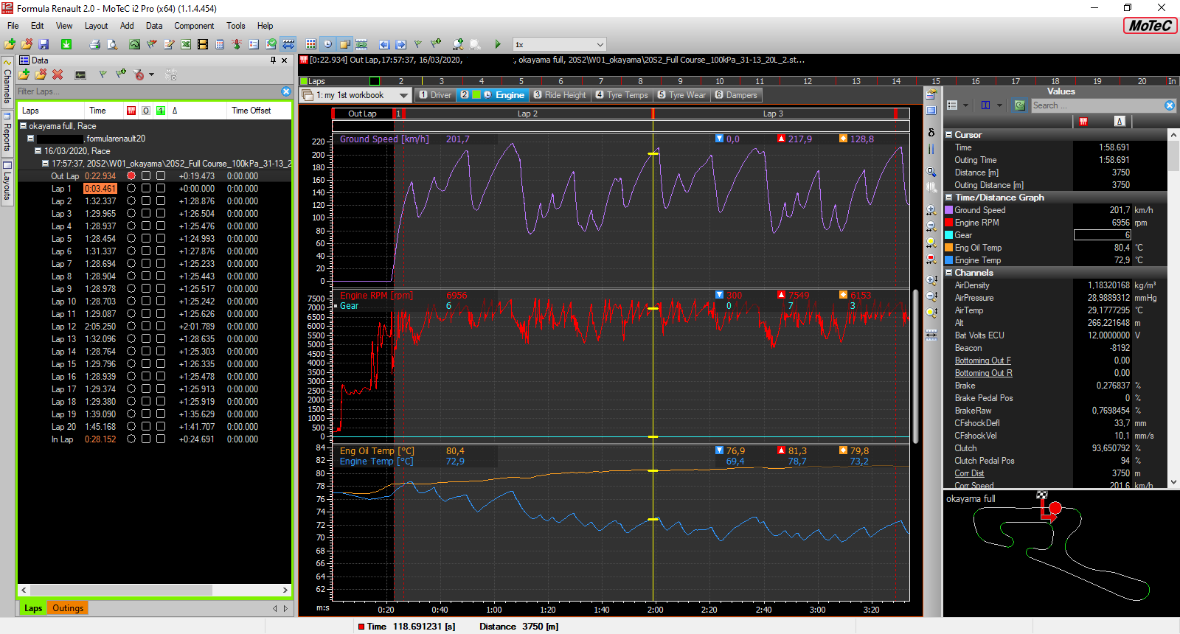
Task: Select main radio button for In Lap
Action: [x=131, y=439]
